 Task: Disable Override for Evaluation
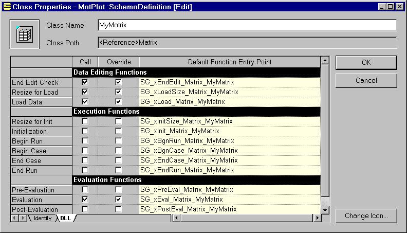pos(119,200)
